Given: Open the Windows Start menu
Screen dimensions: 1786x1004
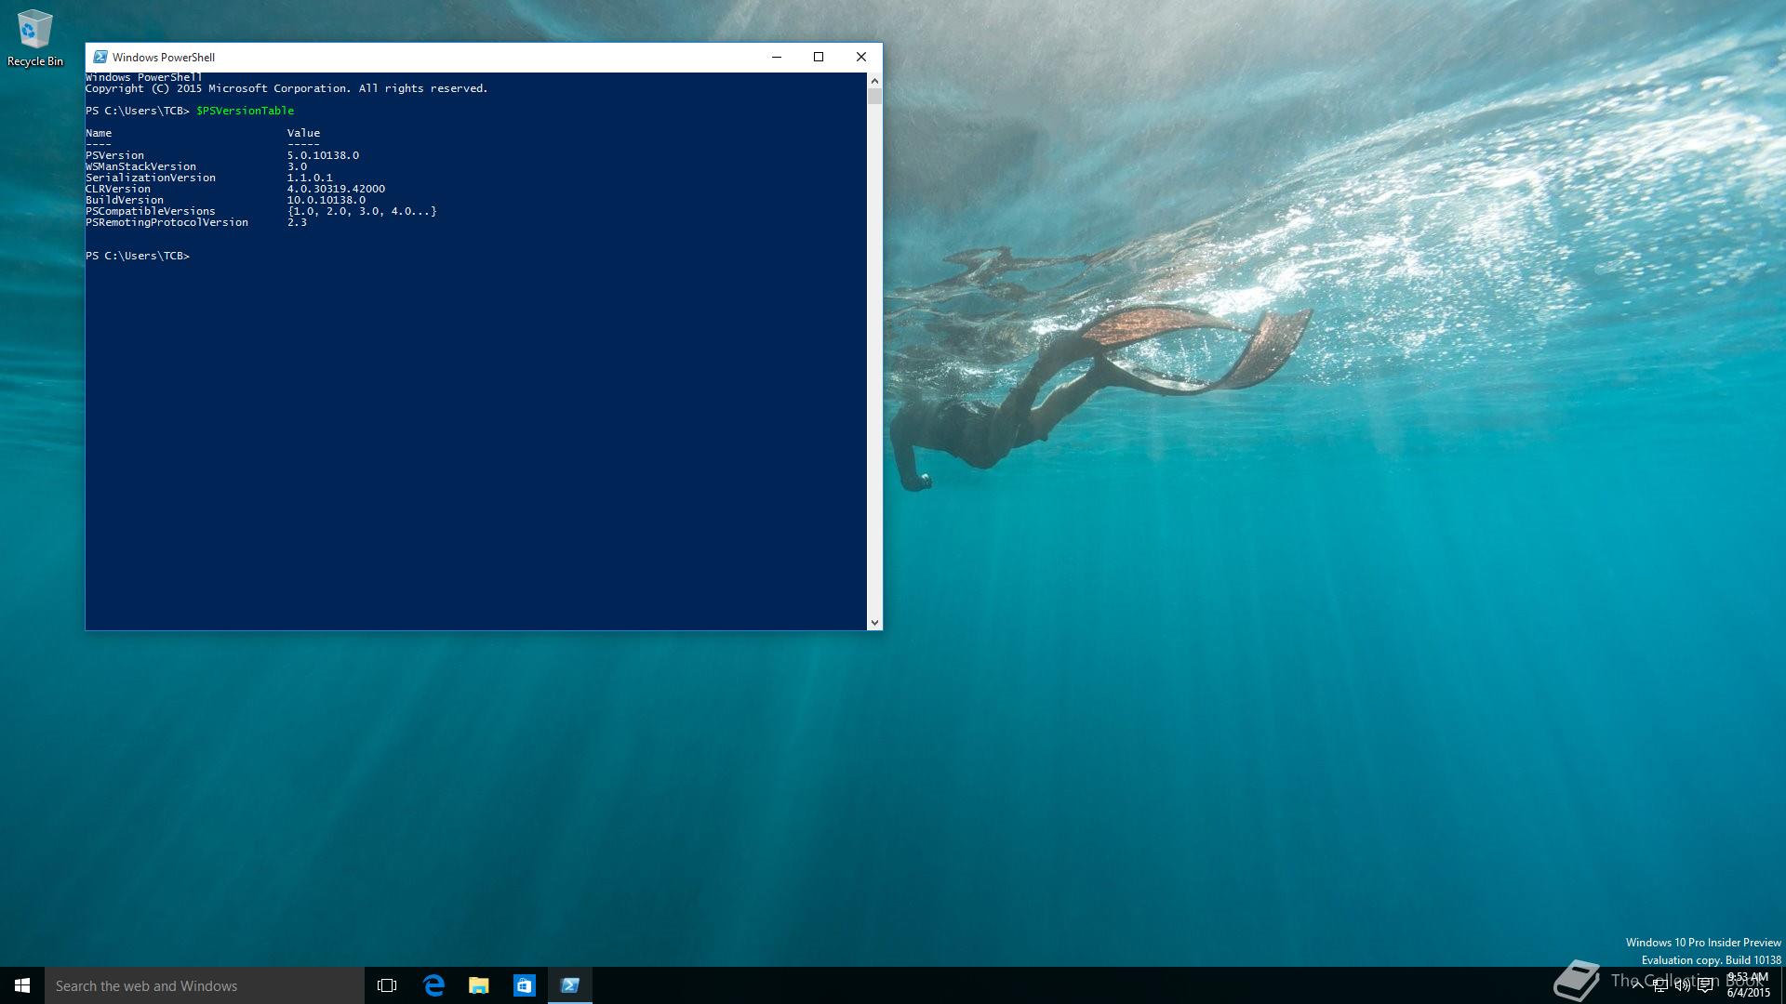Looking at the screenshot, I should coord(22,985).
